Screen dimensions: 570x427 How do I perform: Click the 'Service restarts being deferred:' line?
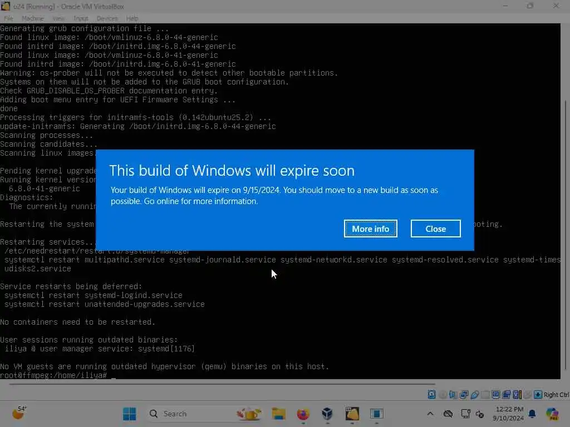coord(71,286)
